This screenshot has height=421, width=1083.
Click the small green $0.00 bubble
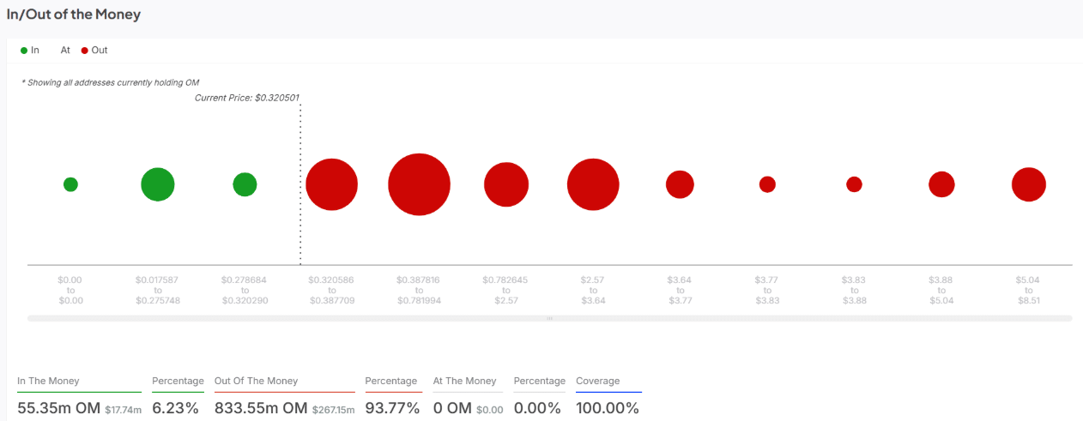click(x=70, y=184)
